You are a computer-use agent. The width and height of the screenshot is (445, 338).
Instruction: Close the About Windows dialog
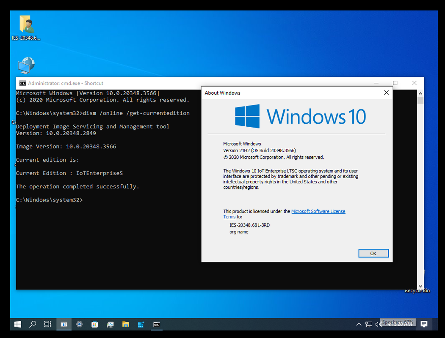(x=386, y=93)
